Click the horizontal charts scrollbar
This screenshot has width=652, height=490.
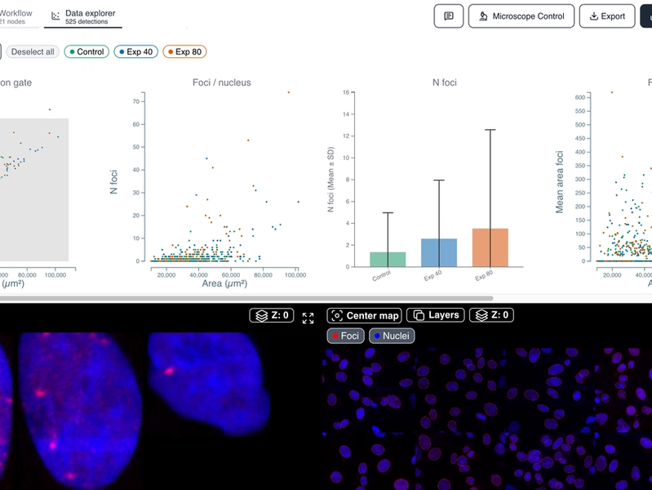tap(246, 298)
